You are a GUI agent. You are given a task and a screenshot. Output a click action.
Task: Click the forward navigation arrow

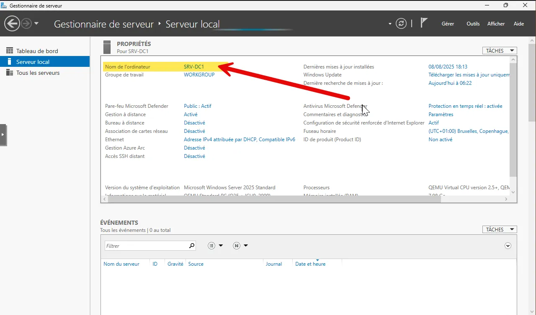point(26,23)
